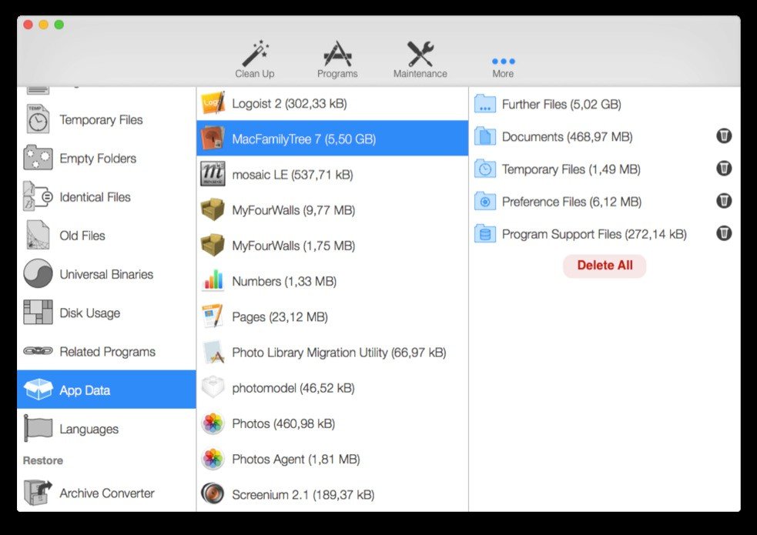Click text "Documents (468,97 MB)"
The image size is (757, 535).
pyautogui.click(x=568, y=136)
